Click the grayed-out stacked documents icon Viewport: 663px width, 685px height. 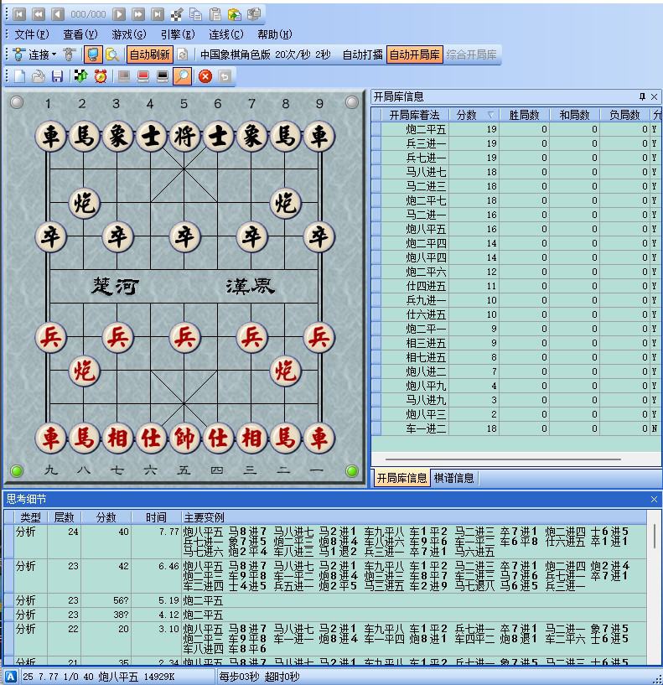[254, 14]
